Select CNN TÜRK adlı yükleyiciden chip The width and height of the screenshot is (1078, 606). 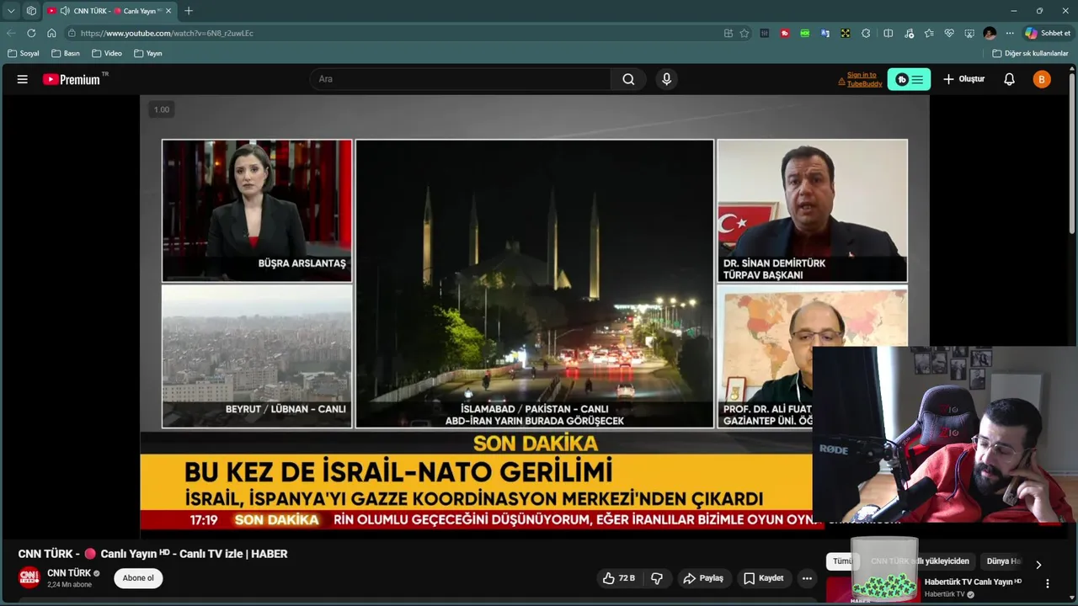click(x=920, y=561)
